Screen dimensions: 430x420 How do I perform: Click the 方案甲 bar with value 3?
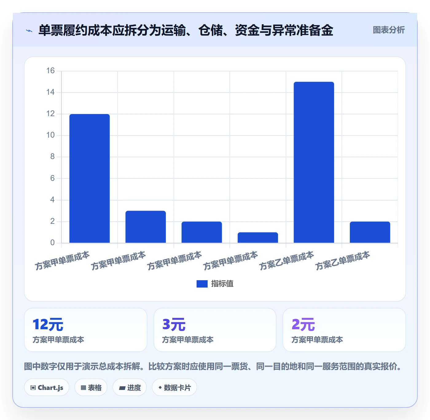146,227
